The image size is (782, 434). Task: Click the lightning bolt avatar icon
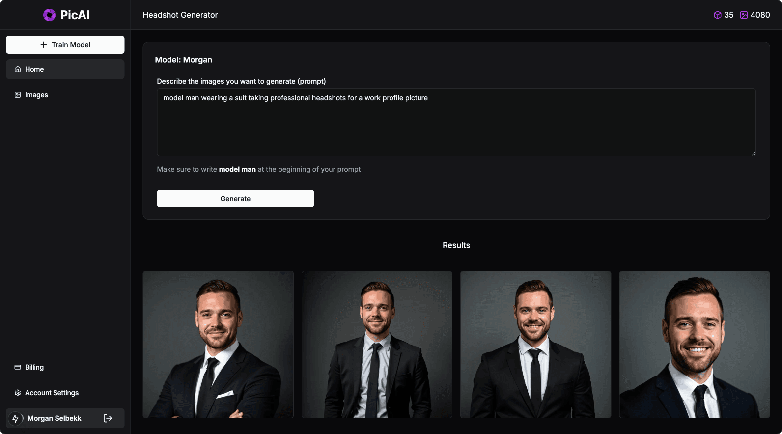tap(15, 418)
